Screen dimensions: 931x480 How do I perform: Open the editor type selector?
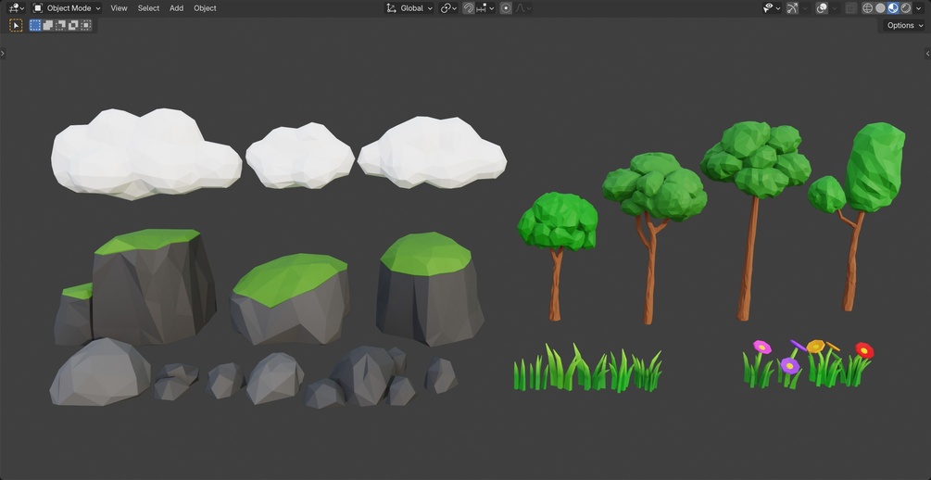[x=16, y=8]
